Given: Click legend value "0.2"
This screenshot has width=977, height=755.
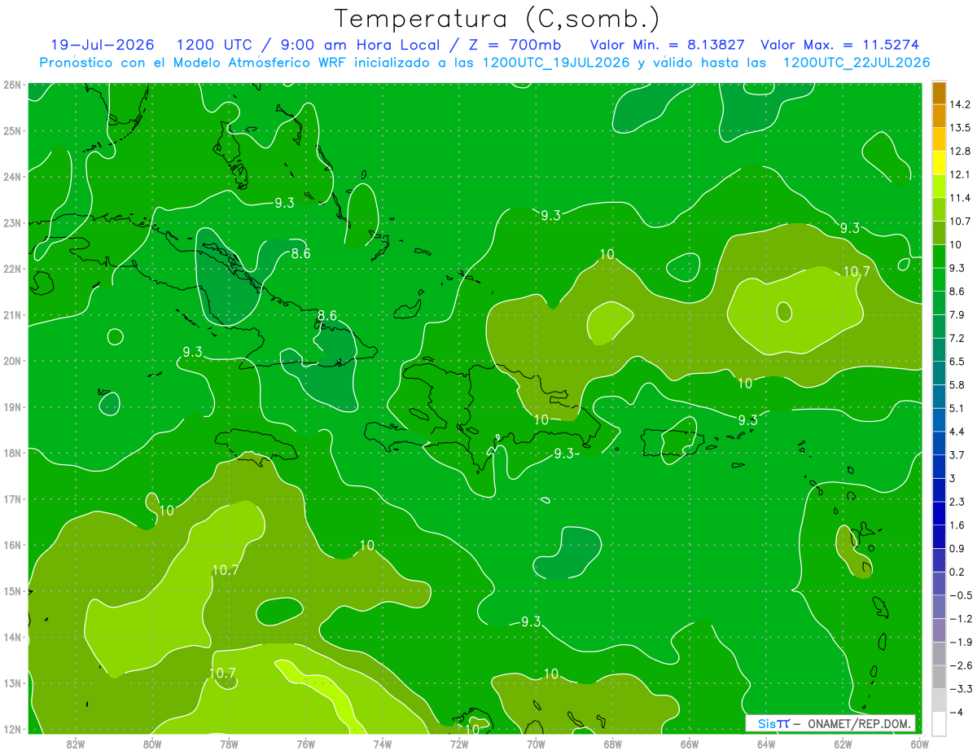Looking at the screenshot, I should (x=957, y=572).
